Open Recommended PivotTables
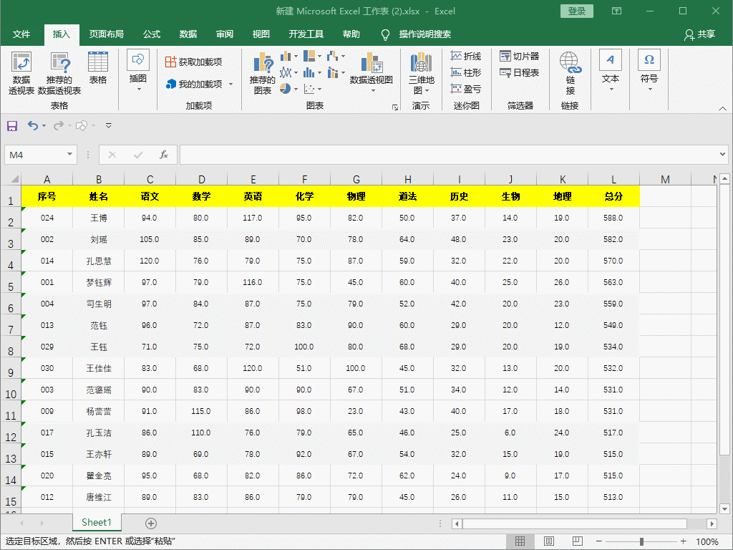 click(x=59, y=73)
